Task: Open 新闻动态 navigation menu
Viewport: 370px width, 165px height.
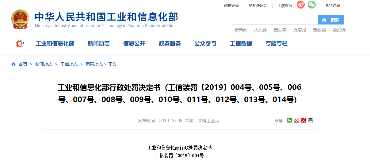Action: click(x=99, y=44)
